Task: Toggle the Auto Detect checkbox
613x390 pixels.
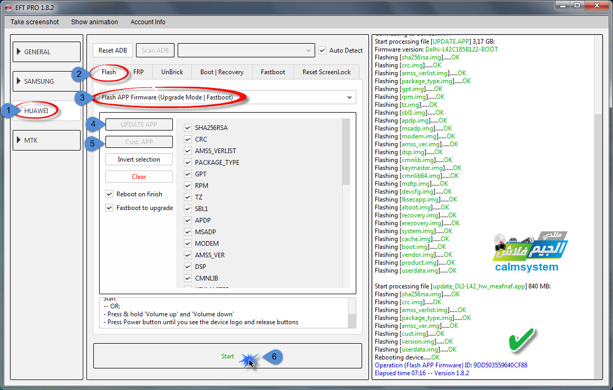Action: pyautogui.click(x=322, y=51)
